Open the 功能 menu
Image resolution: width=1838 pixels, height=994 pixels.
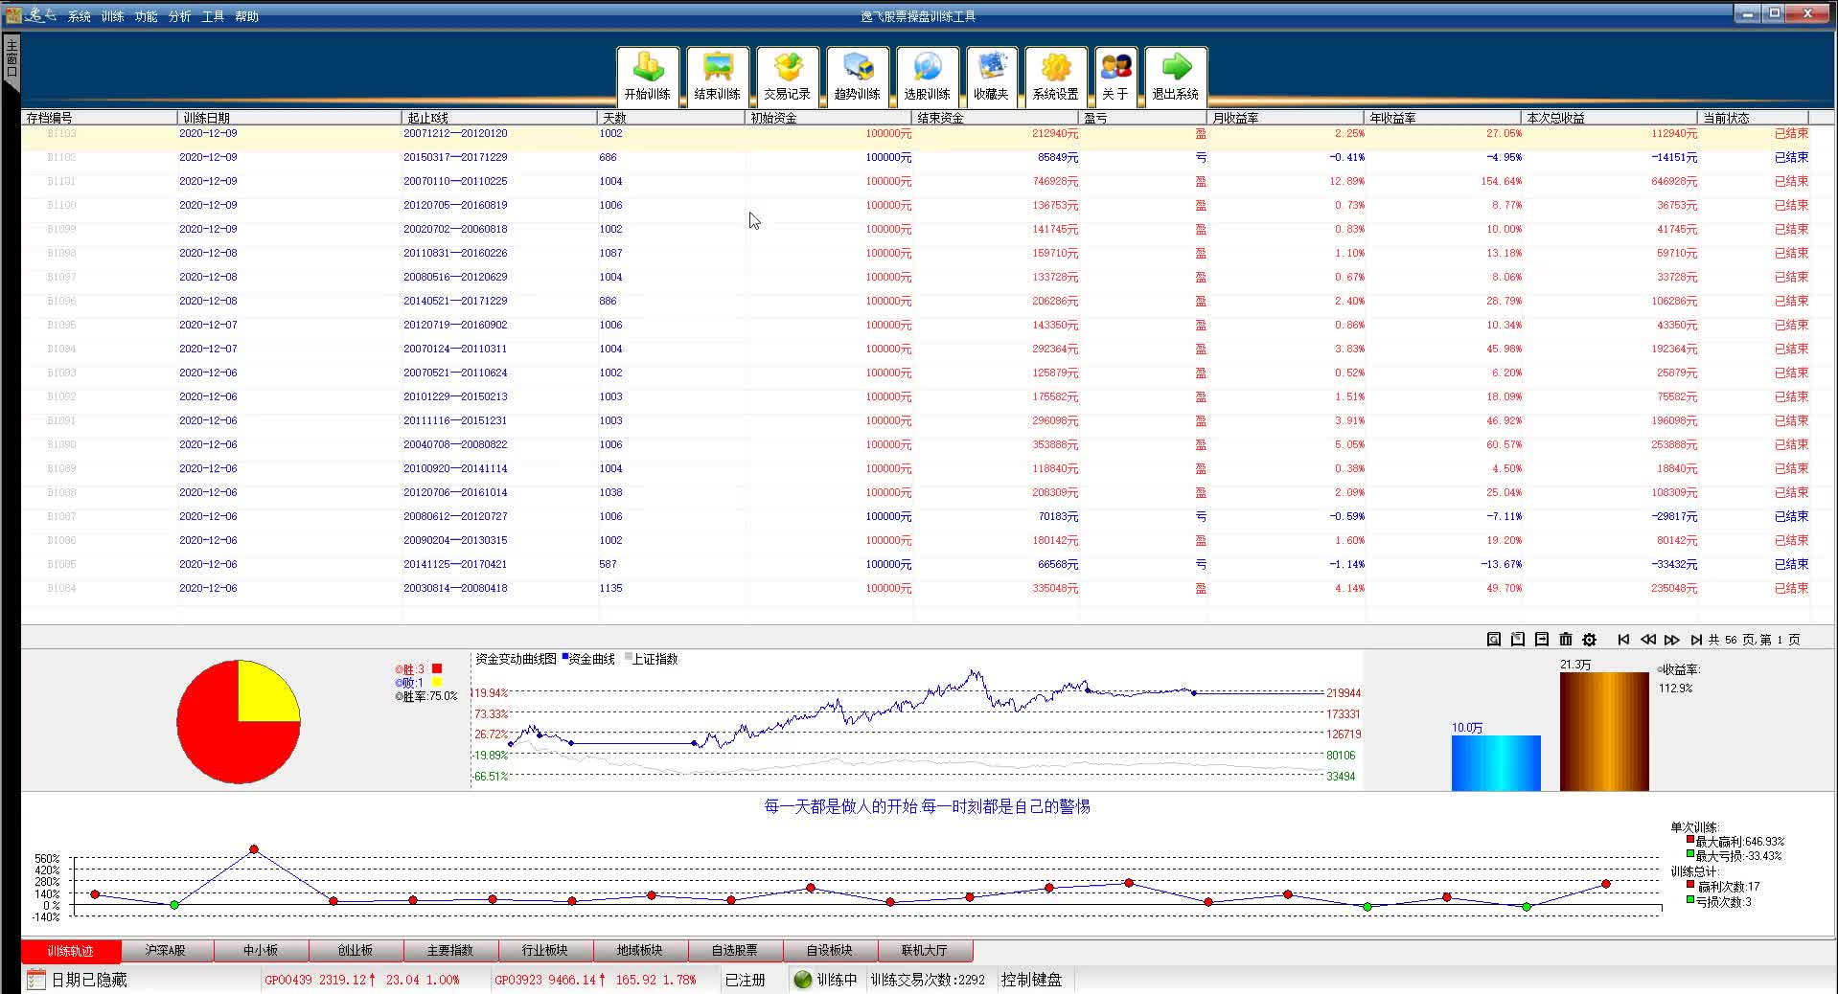click(147, 16)
